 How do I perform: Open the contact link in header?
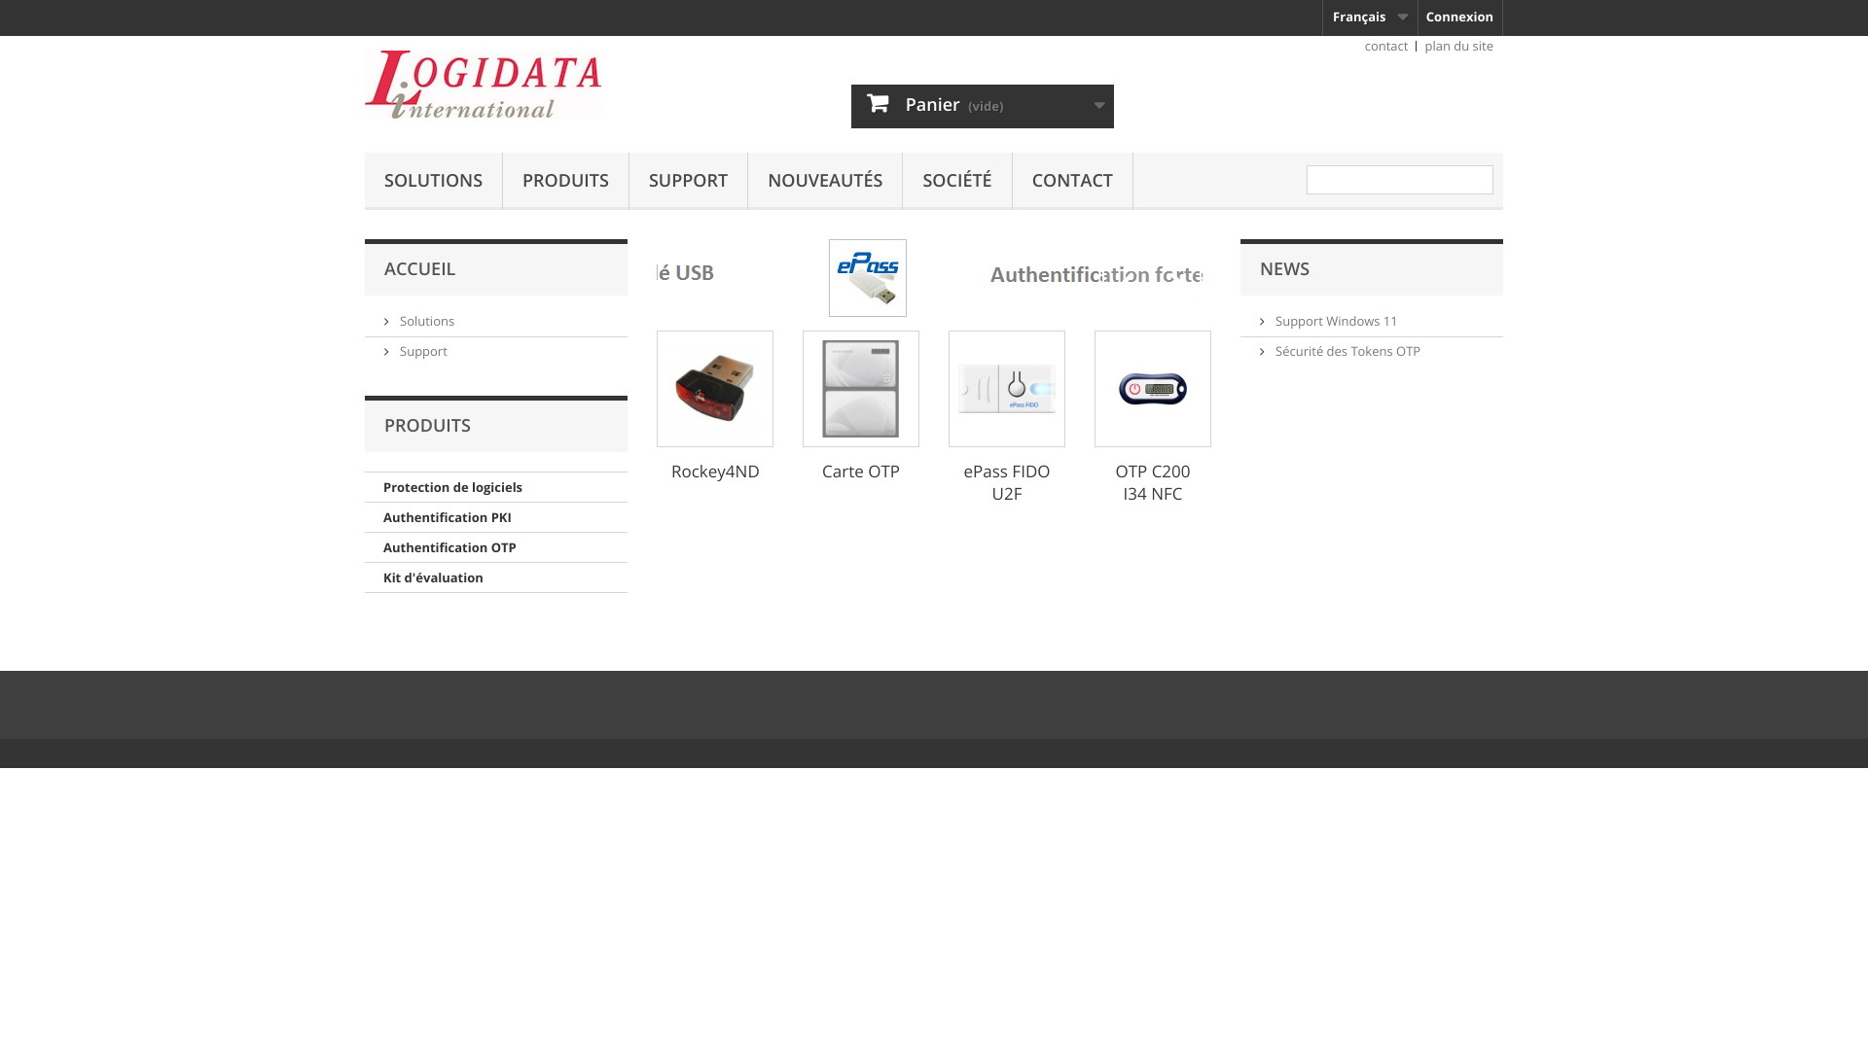click(1385, 47)
